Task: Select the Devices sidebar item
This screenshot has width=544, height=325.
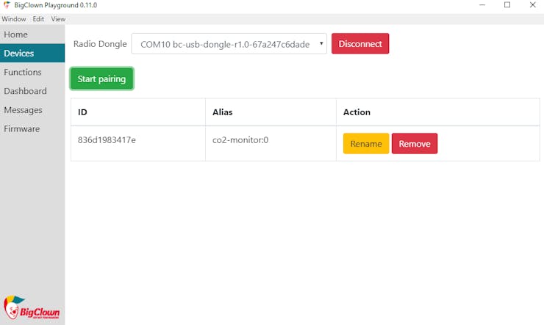Action: [x=32, y=54]
